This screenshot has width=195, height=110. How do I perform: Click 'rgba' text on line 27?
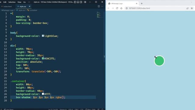pos(58,97)
